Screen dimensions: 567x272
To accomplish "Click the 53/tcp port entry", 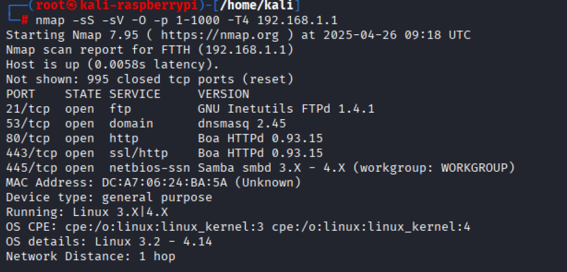I will pos(28,124).
